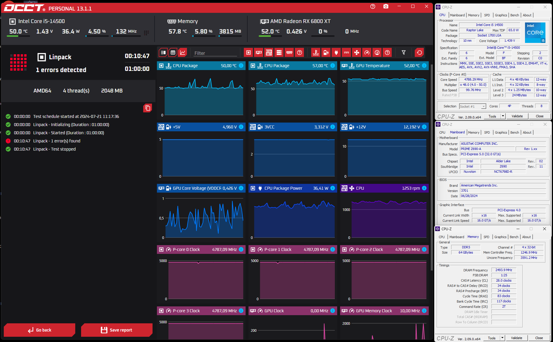Click the Go back button
553x342 pixels.
pyautogui.click(x=39, y=330)
